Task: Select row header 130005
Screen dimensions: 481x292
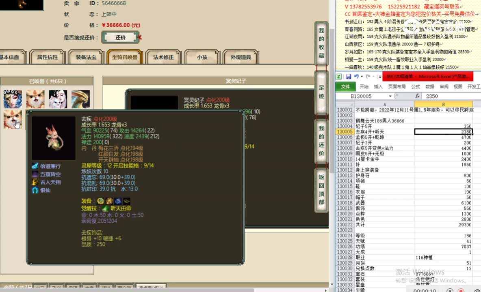Action: click(x=345, y=132)
